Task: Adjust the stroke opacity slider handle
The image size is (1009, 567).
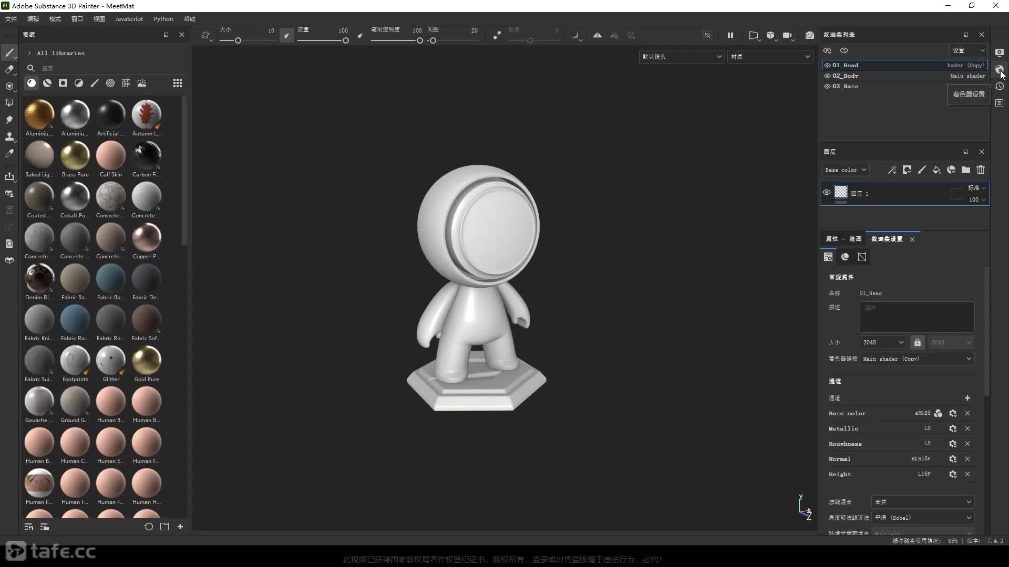Action: pyautogui.click(x=419, y=40)
